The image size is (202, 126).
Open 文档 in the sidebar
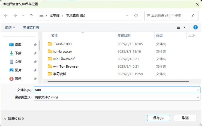click(18, 62)
